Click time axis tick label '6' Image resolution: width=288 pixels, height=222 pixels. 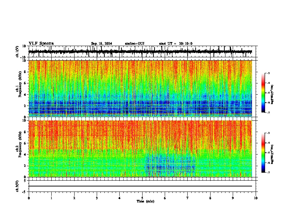165,198
